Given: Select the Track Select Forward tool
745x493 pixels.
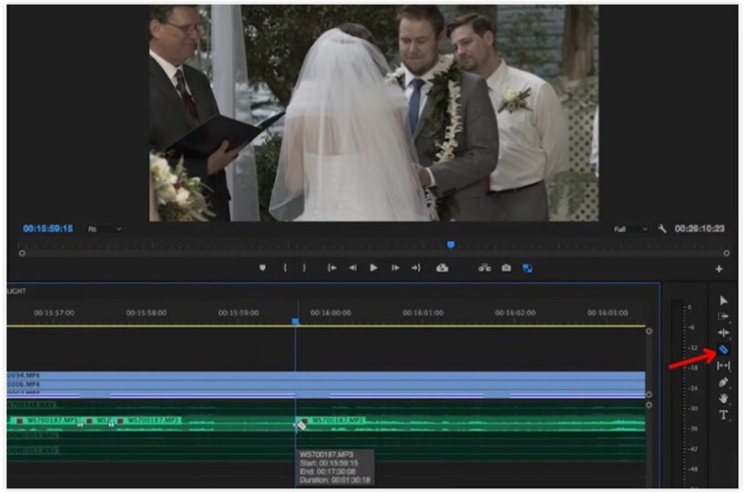Looking at the screenshot, I should [x=724, y=316].
